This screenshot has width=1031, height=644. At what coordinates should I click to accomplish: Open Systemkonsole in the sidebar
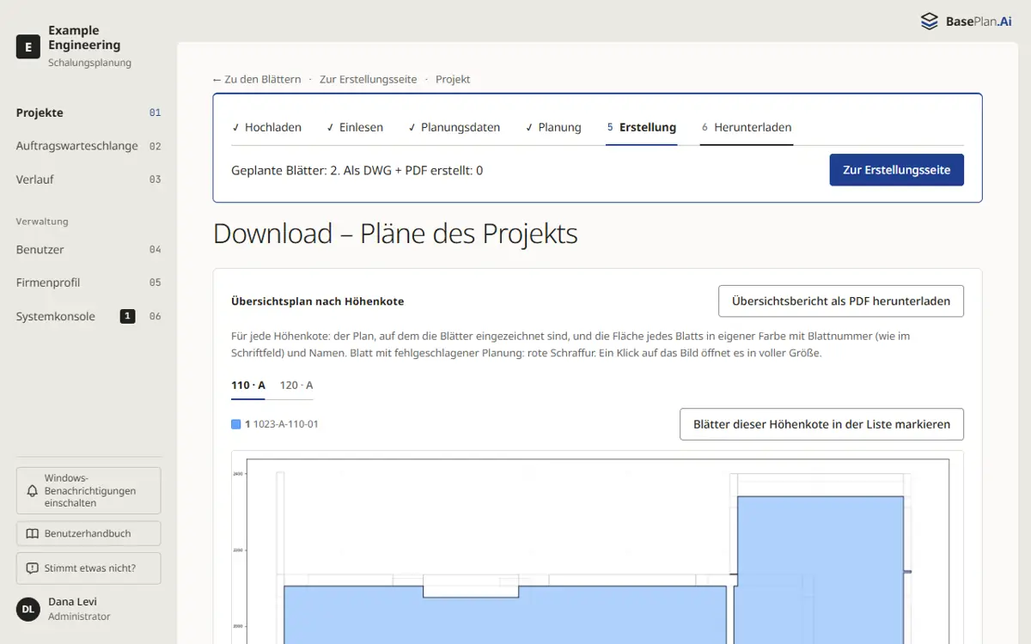tap(88, 316)
